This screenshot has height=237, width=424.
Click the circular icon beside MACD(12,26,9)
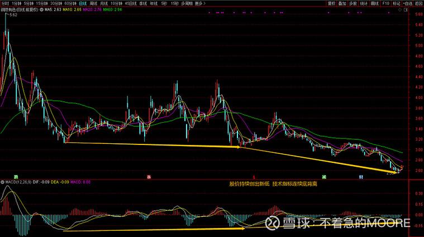pos(3,181)
